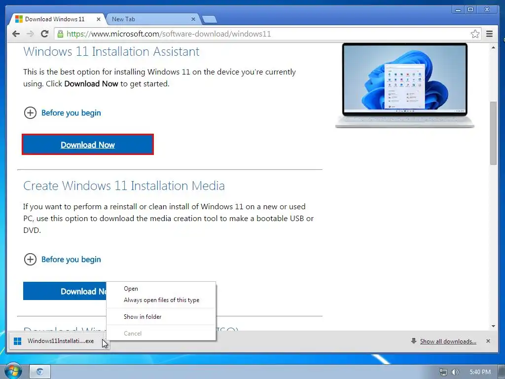Viewport: 505px width, 379px height.
Task: Select Always open files of this type
Action: pos(161,300)
